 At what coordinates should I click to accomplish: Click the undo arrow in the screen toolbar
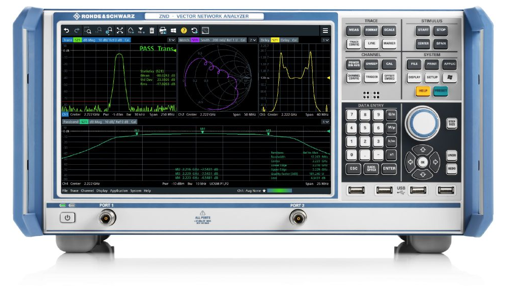[x=66, y=31]
